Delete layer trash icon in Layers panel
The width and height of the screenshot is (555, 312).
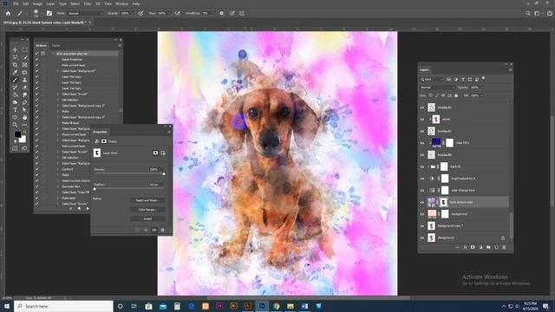pyautogui.click(x=504, y=247)
